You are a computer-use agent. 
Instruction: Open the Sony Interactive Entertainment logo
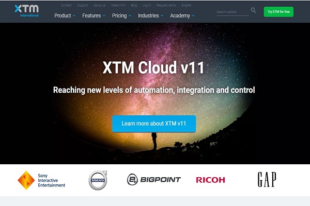pyautogui.click(x=41, y=180)
